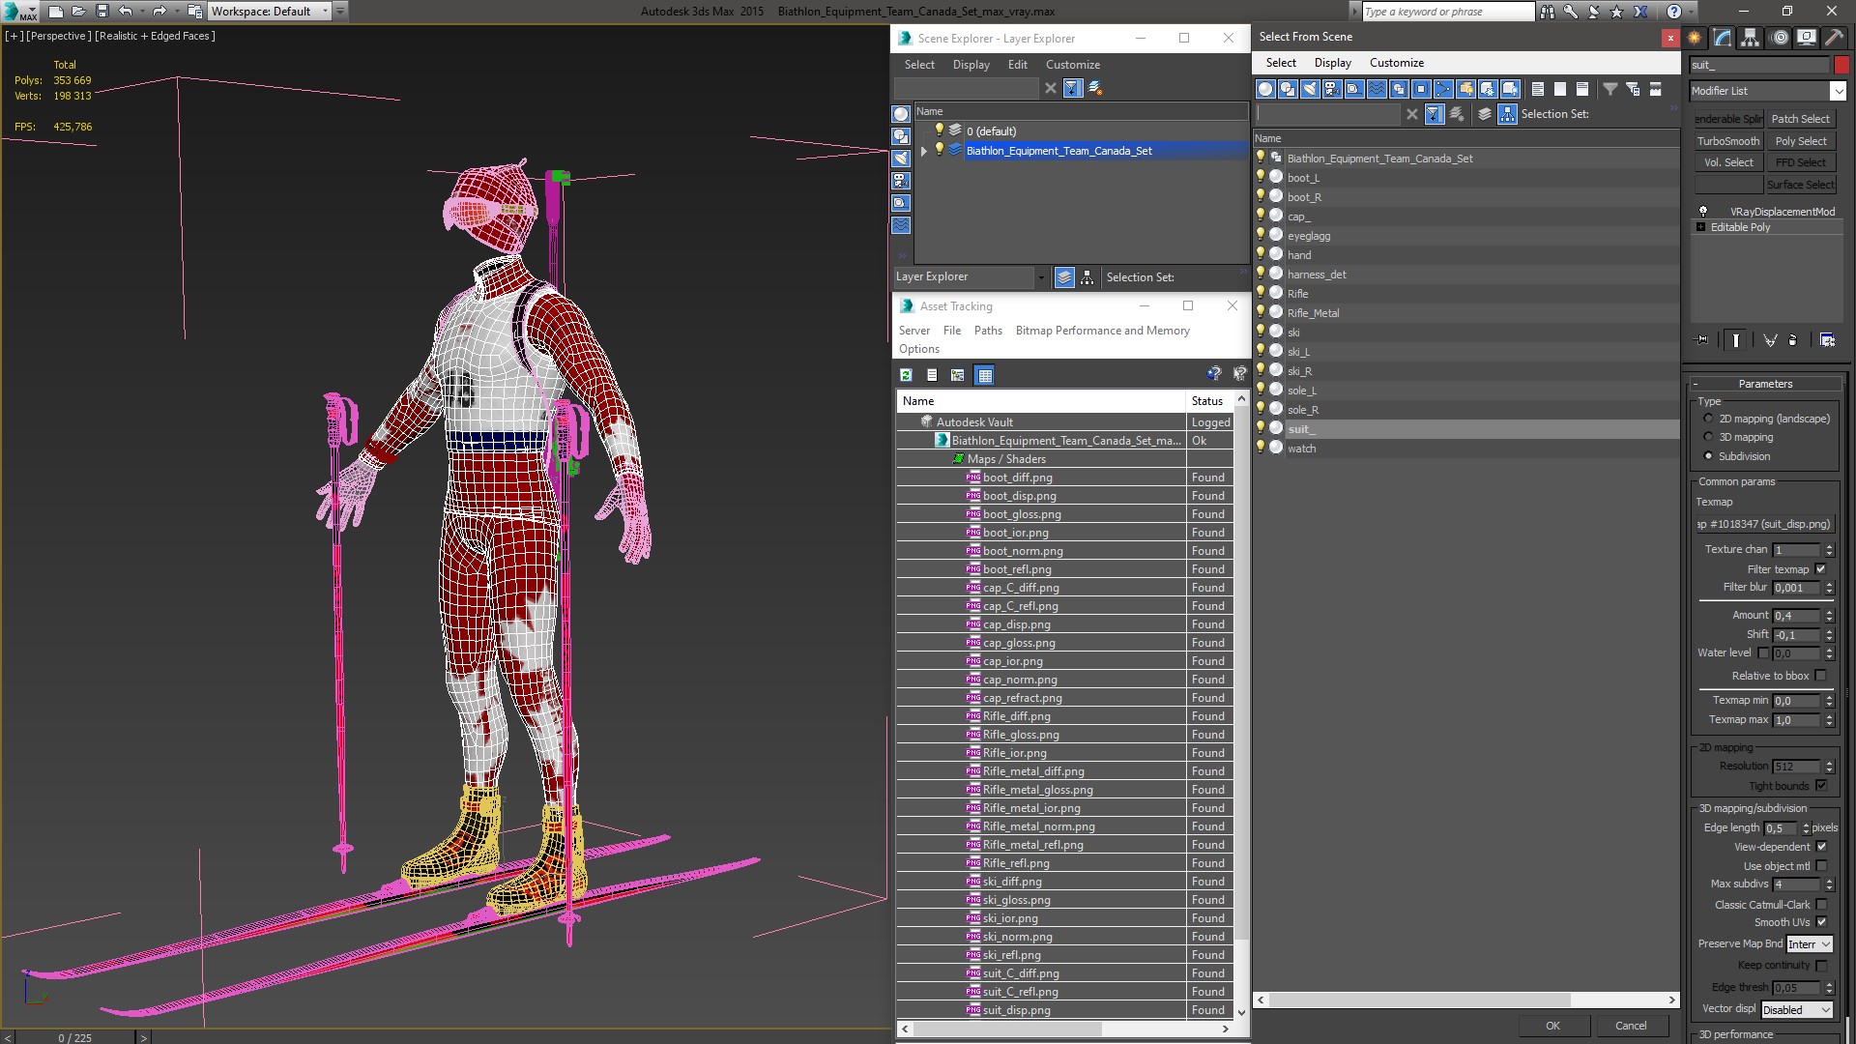Click Undo arrow in main title toolbar
Image resolution: width=1856 pixels, height=1044 pixels.
pyautogui.click(x=126, y=12)
